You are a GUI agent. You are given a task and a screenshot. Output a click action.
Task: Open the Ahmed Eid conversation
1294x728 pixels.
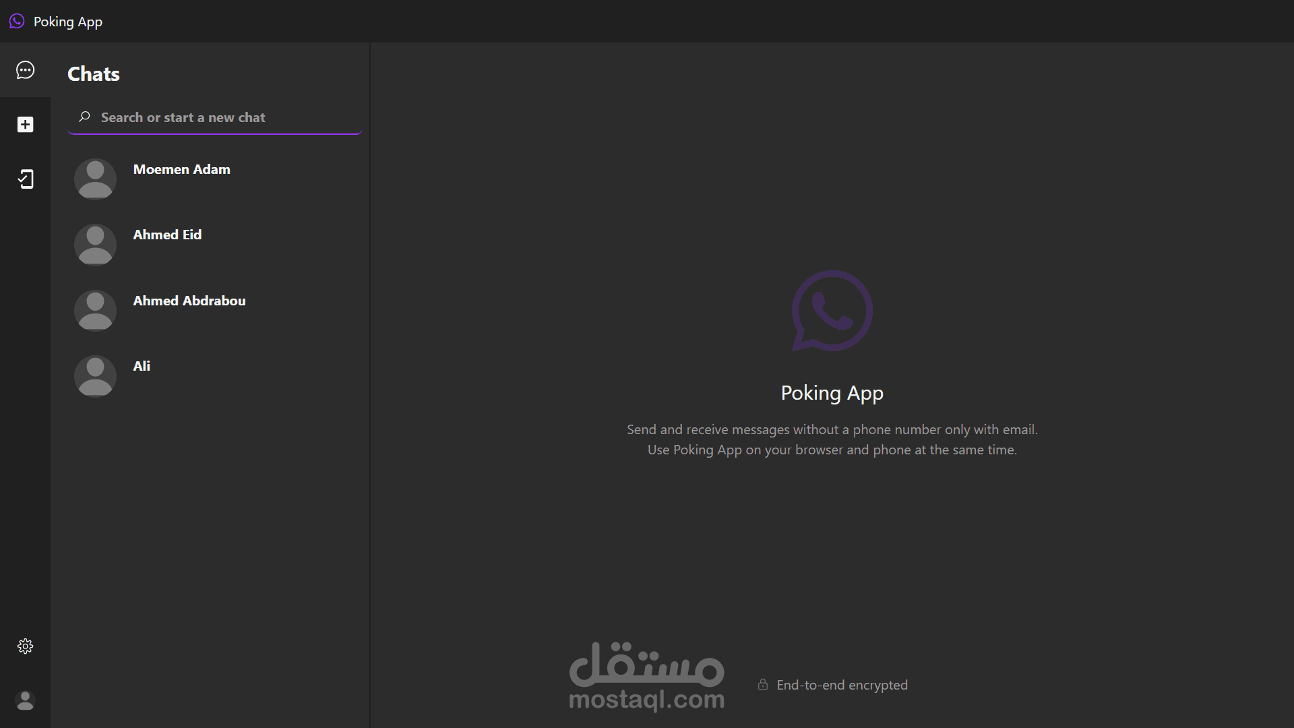pyautogui.click(x=167, y=235)
